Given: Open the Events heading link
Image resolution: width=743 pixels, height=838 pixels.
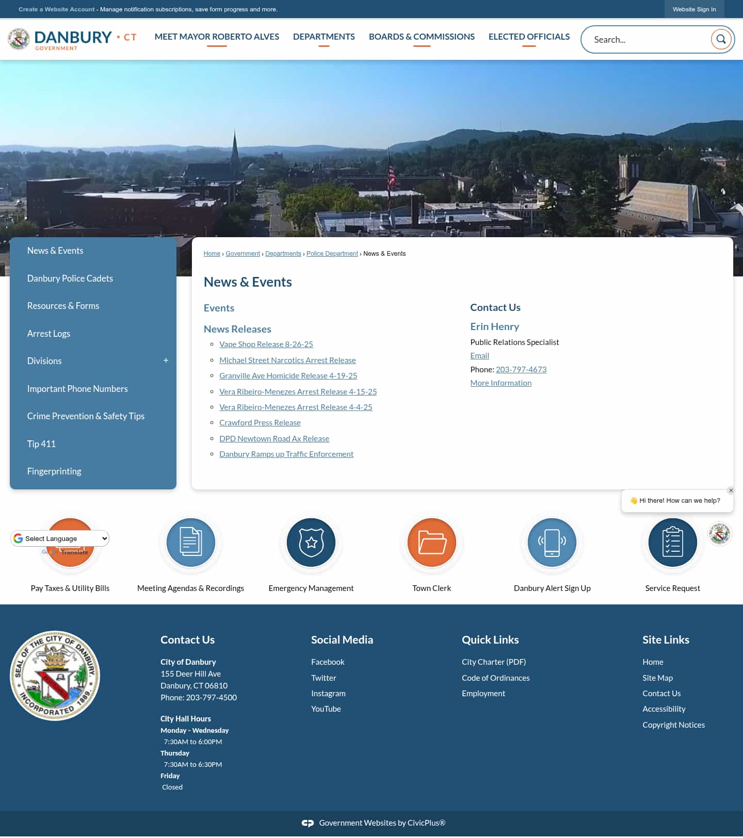Looking at the screenshot, I should click(219, 308).
